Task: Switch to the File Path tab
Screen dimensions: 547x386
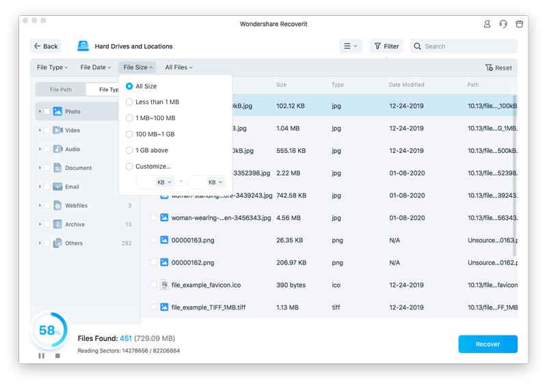Action: click(61, 89)
